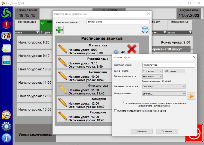Open the red alarm bell sidebar icon
The width and height of the screenshot is (204, 145).
pyautogui.click(x=6, y=25)
